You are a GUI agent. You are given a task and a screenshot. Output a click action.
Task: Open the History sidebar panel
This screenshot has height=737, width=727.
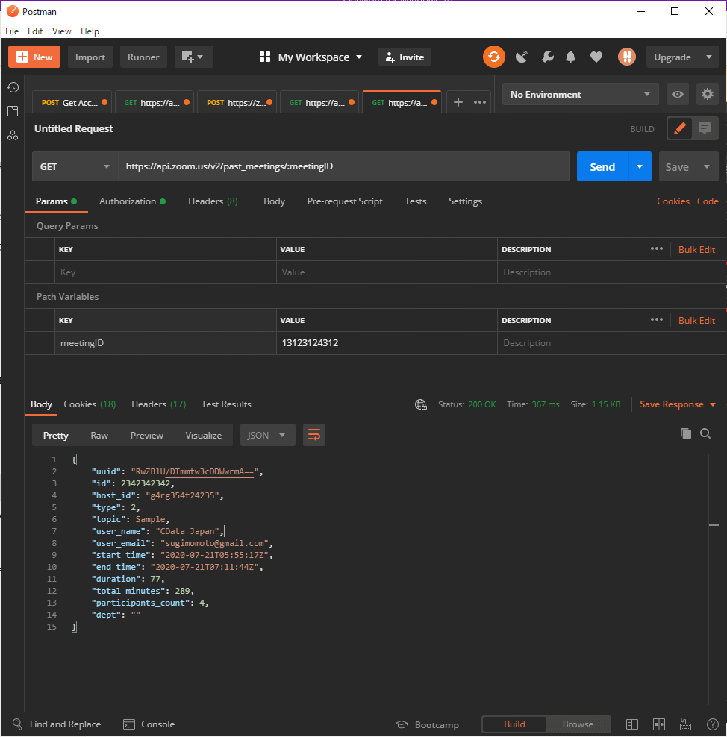tap(13, 87)
